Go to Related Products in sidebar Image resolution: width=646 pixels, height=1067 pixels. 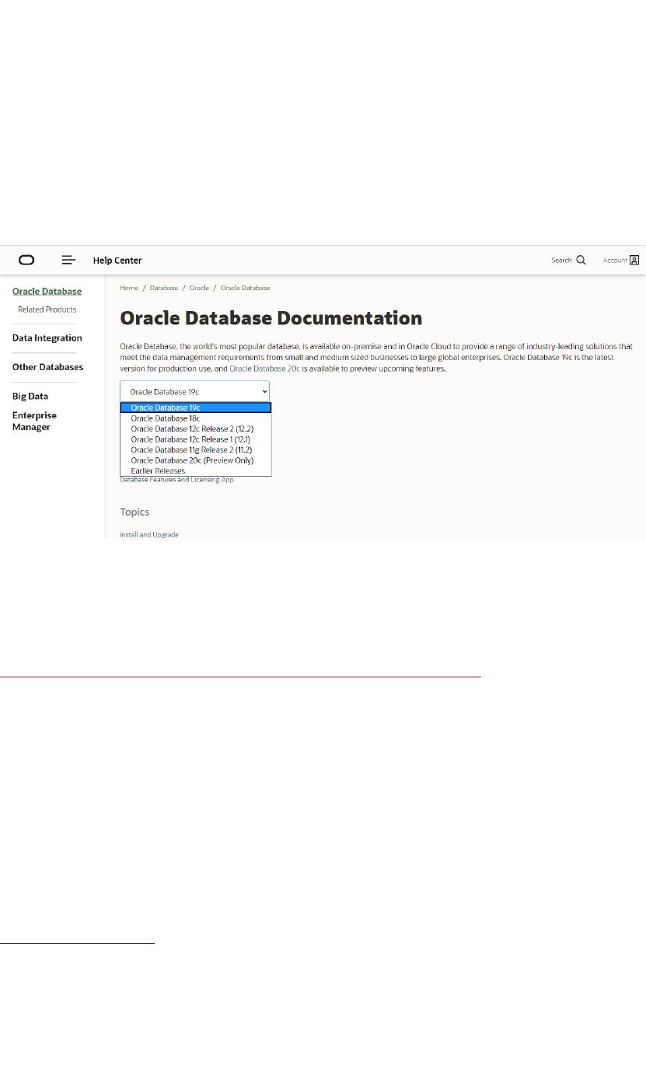[47, 310]
